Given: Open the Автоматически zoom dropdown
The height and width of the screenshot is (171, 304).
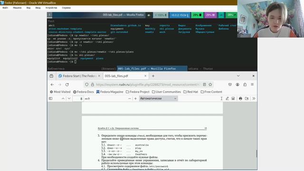Looking at the screenshot, I should coord(158,98).
